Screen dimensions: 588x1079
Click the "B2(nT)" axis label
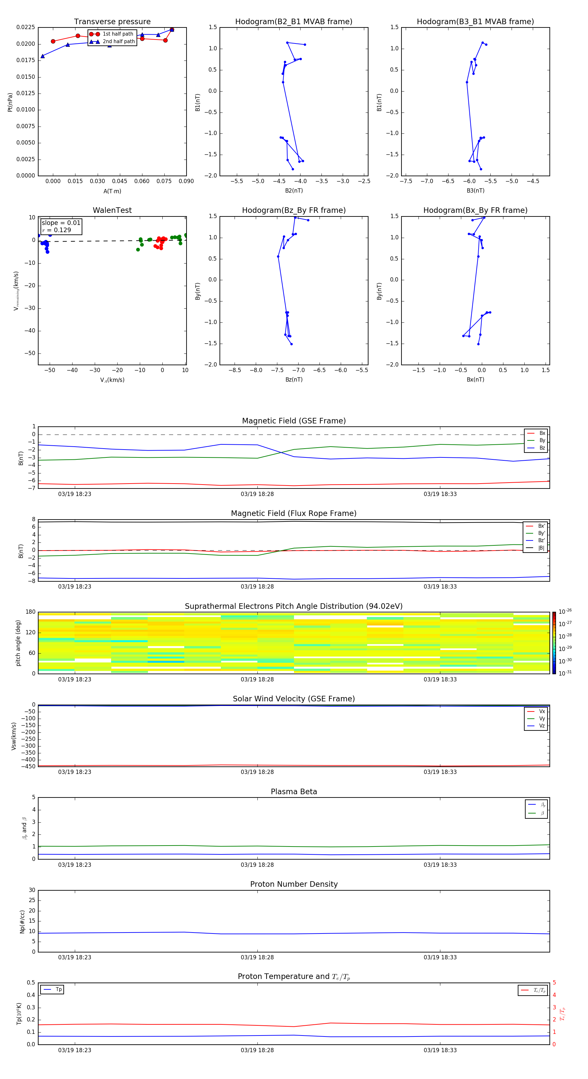point(294,191)
